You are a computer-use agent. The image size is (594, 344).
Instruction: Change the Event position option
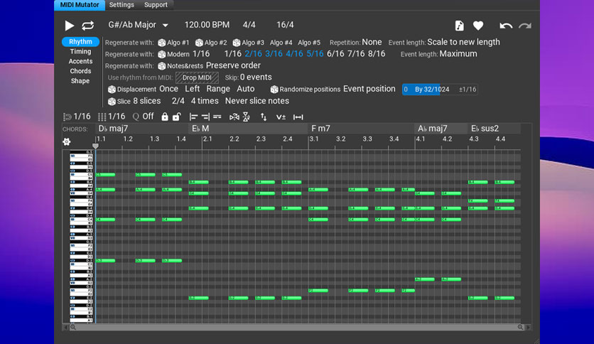tap(369, 89)
